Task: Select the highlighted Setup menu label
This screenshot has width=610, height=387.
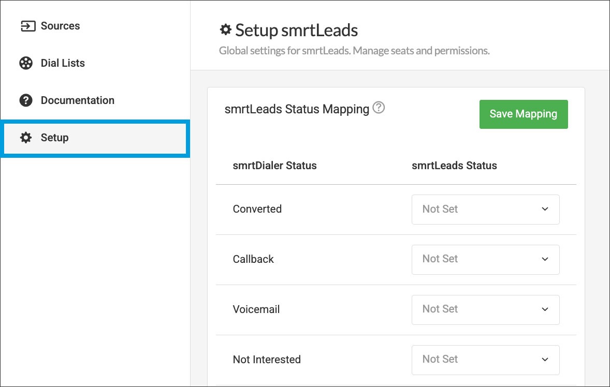Action: (55, 138)
